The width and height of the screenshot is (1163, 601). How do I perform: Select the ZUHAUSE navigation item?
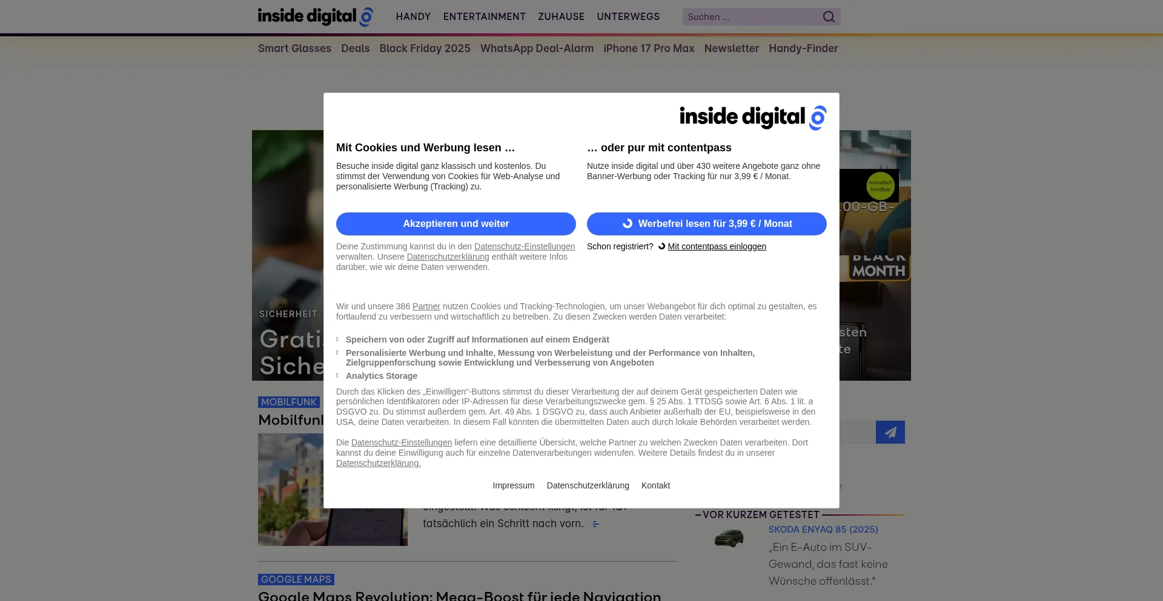[x=561, y=17]
